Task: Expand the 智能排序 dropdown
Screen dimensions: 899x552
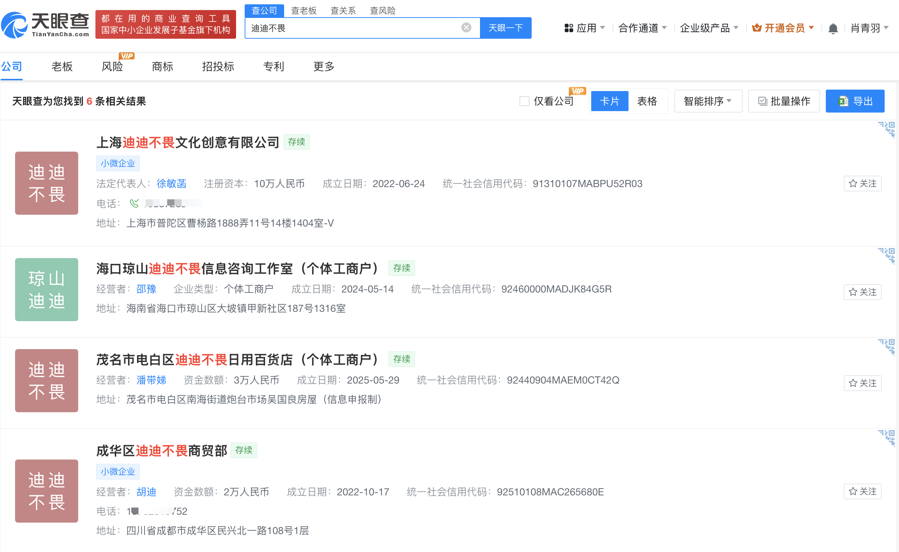Action: pyautogui.click(x=707, y=101)
